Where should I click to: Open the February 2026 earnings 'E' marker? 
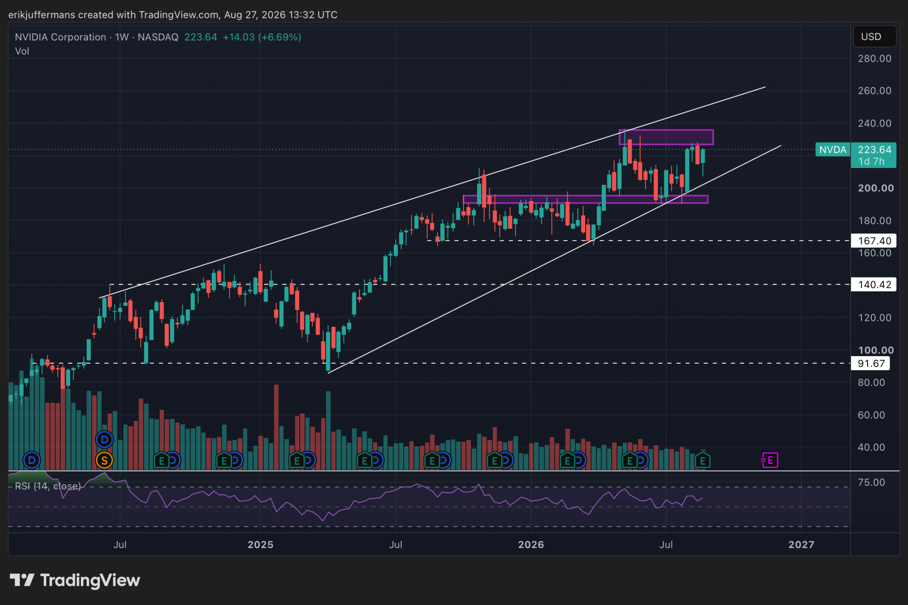567,461
